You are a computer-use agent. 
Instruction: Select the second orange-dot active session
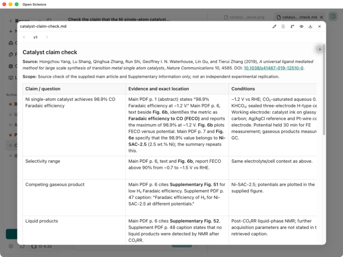coord(11,135)
